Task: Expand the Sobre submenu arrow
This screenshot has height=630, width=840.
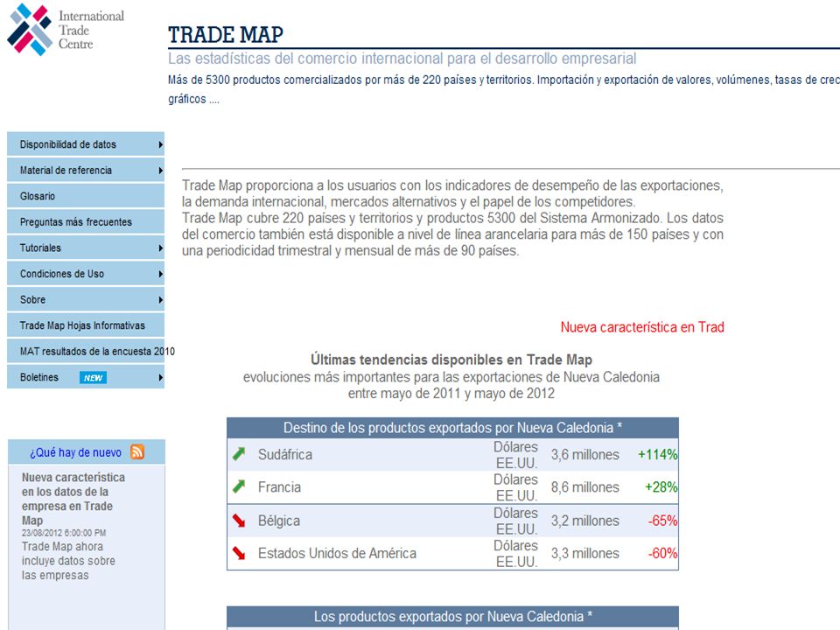Action: 160,300
